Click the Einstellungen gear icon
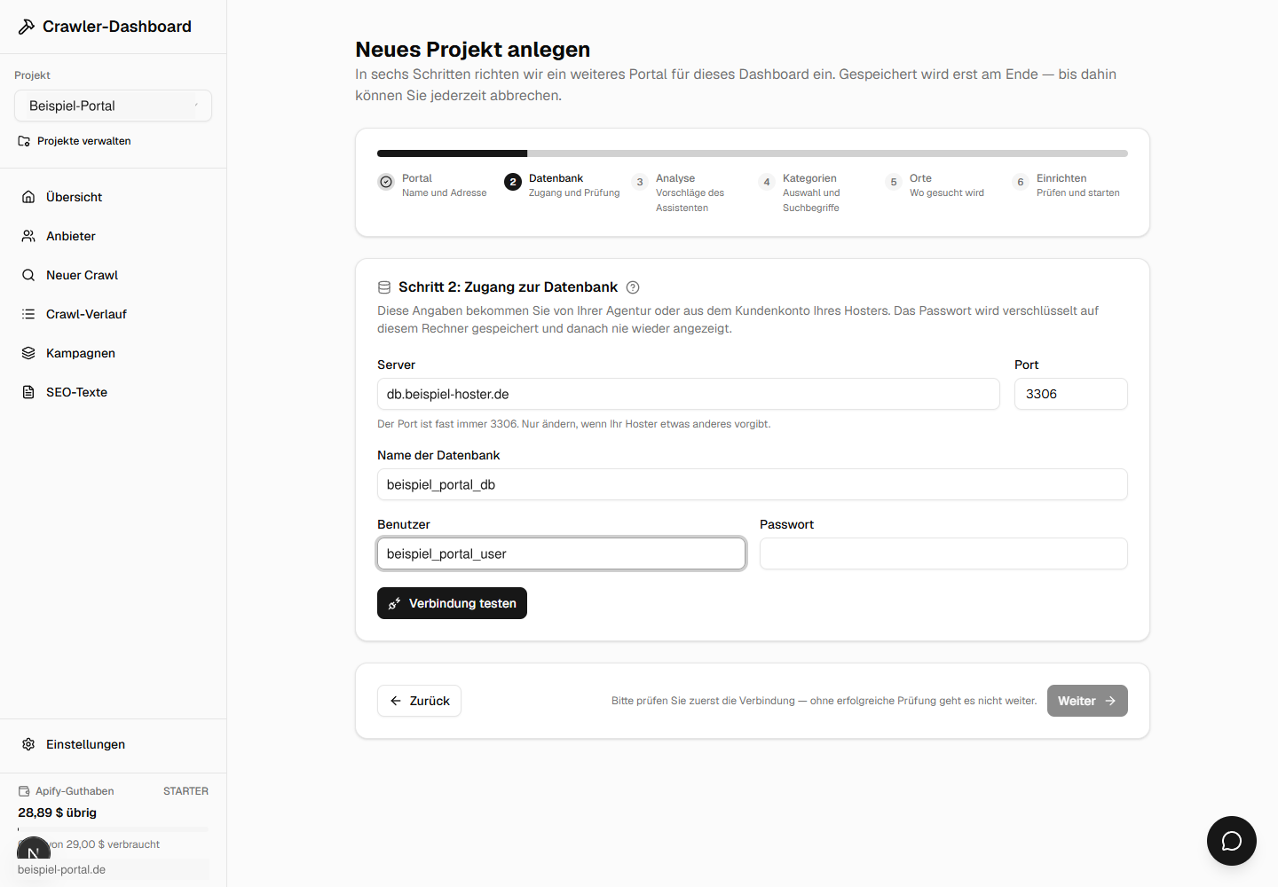The height and width of the screenshot is (887, 1278). pyautogui.click(x=28, y=744)
